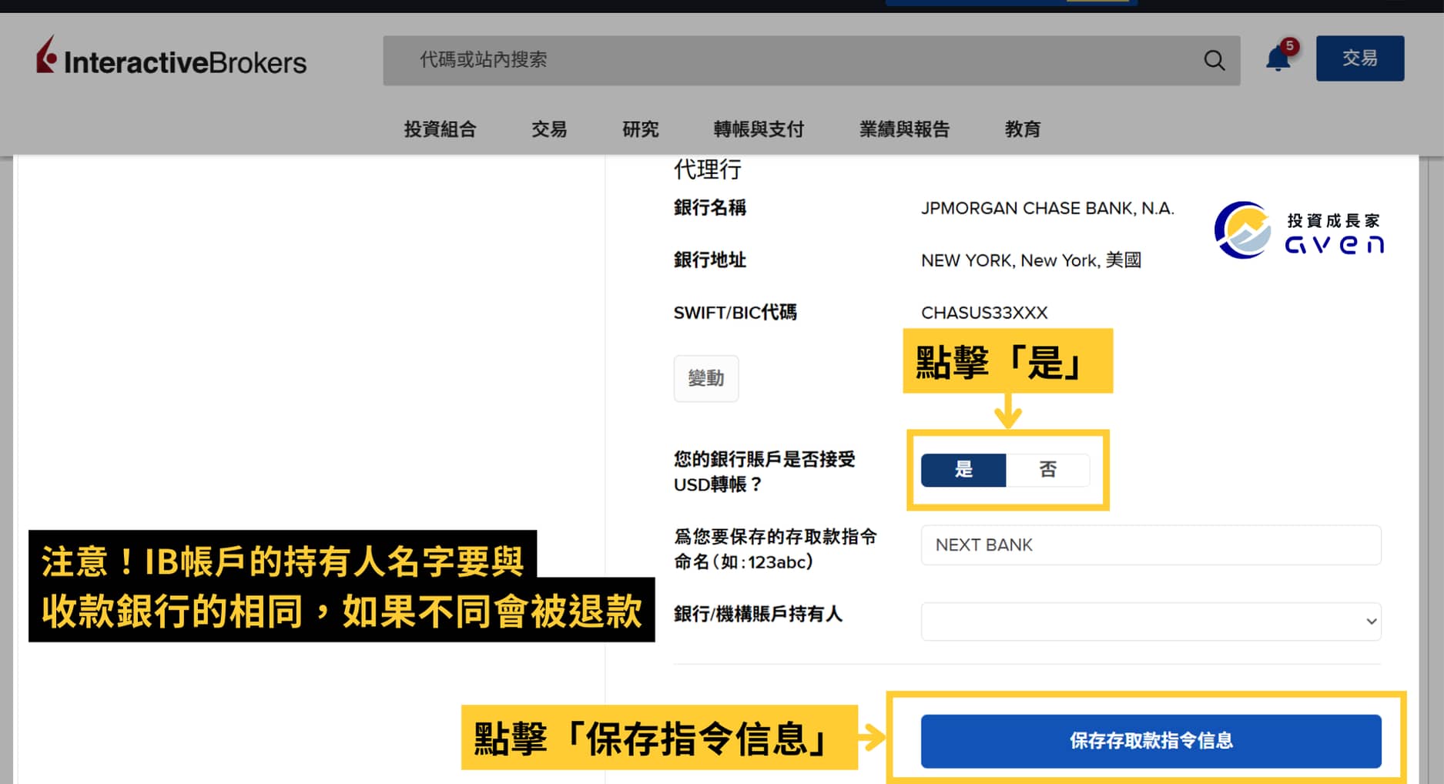Click the Interactive Brokers logo
This screenshot has width=1444, height=784.
[x=171, y=59]
